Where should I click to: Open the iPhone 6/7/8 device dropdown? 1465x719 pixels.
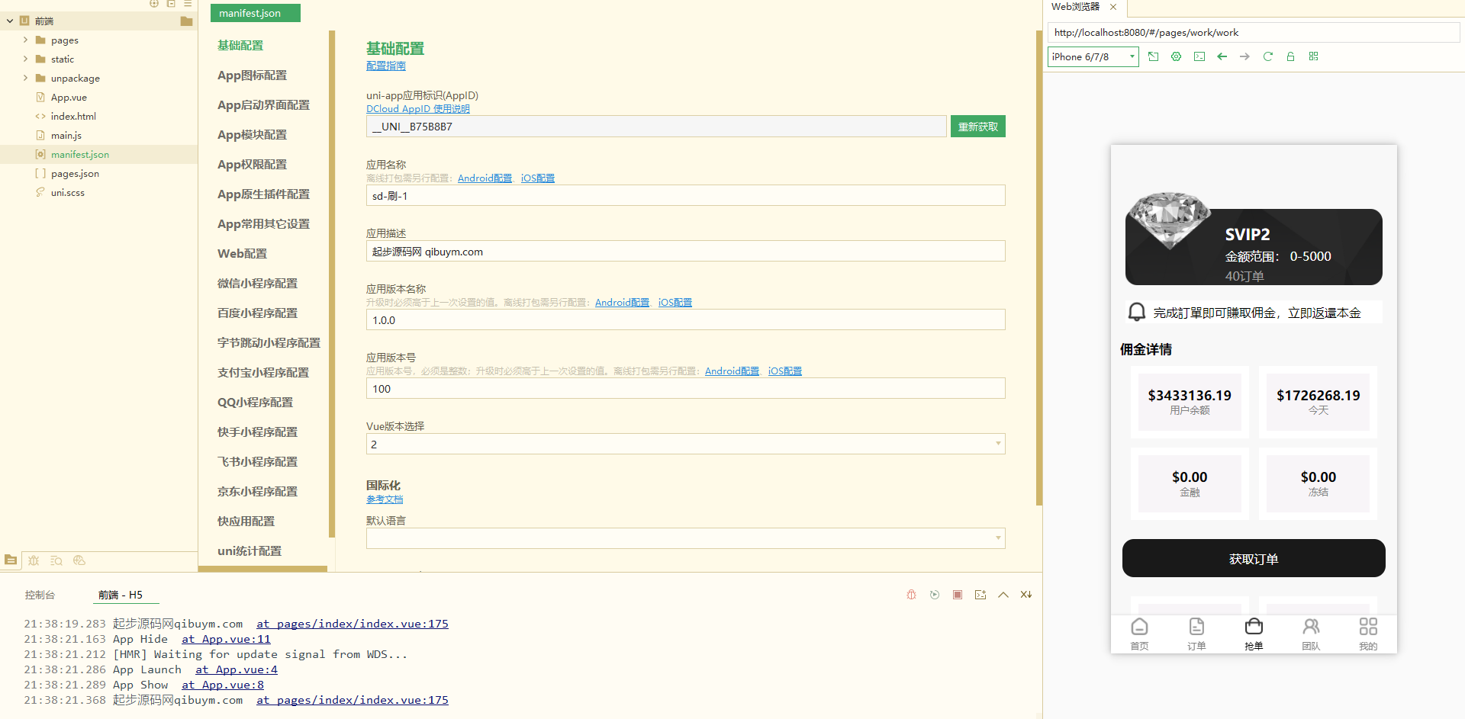(x=1093, y=56)
